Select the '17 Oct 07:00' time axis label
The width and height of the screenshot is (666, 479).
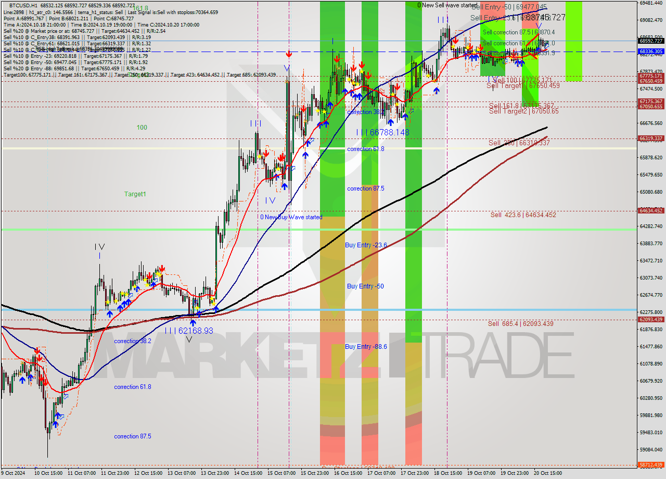click(x=380, y=473)
